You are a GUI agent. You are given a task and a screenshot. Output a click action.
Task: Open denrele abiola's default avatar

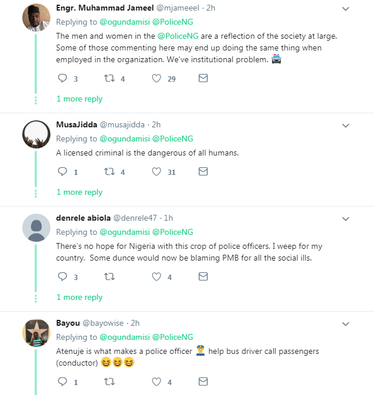[36, 227]
